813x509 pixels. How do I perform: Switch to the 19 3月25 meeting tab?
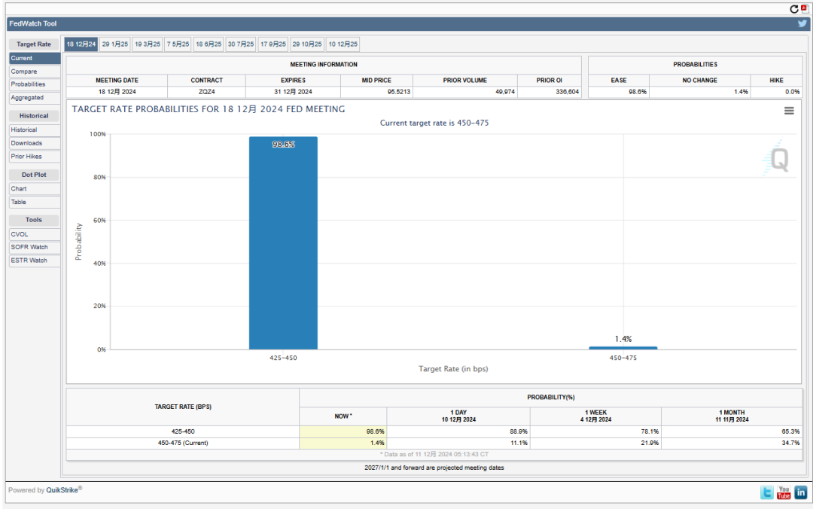click(x=148, y=44)
